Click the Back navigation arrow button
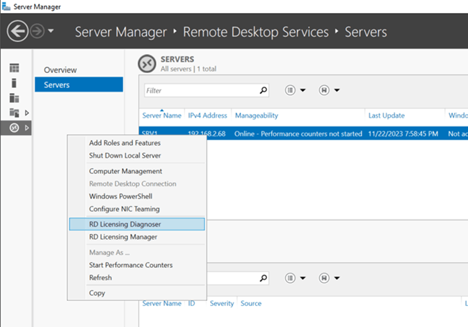Viewport: 468px width, 327px height. tap(17, 31)
